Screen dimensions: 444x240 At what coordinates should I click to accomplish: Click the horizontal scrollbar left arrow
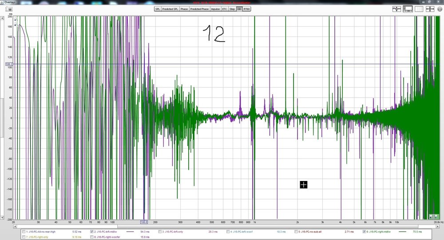tap(15, 226)
